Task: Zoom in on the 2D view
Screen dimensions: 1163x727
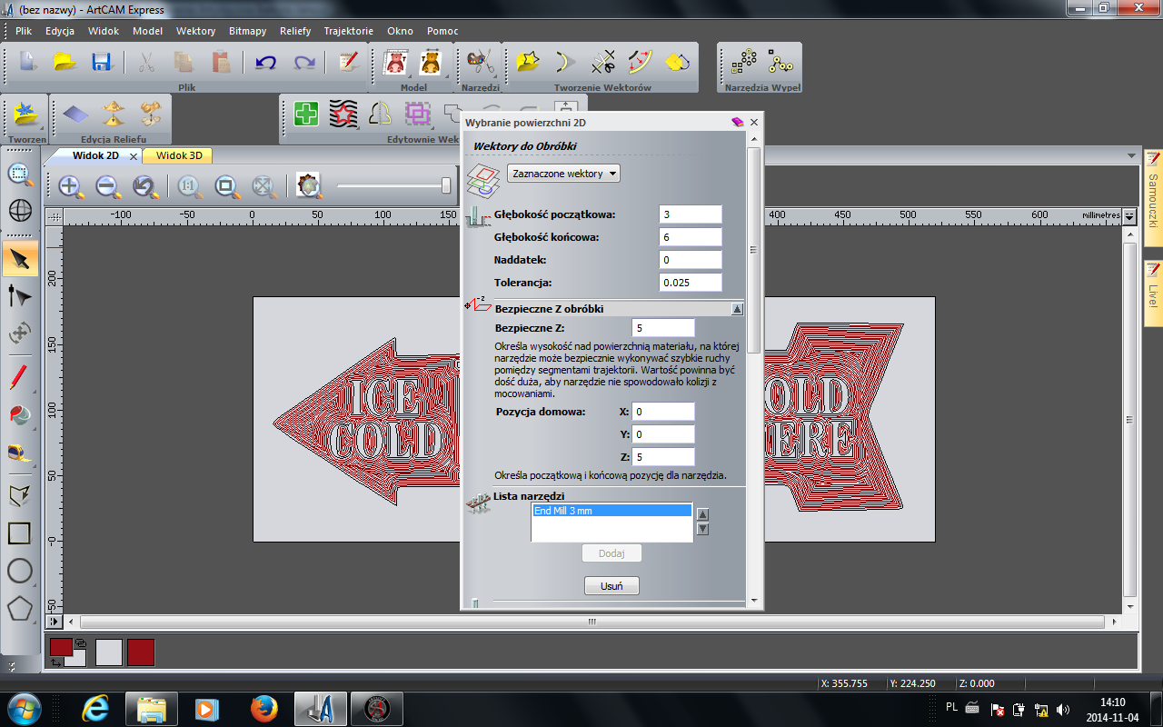Action: (71, 186)
